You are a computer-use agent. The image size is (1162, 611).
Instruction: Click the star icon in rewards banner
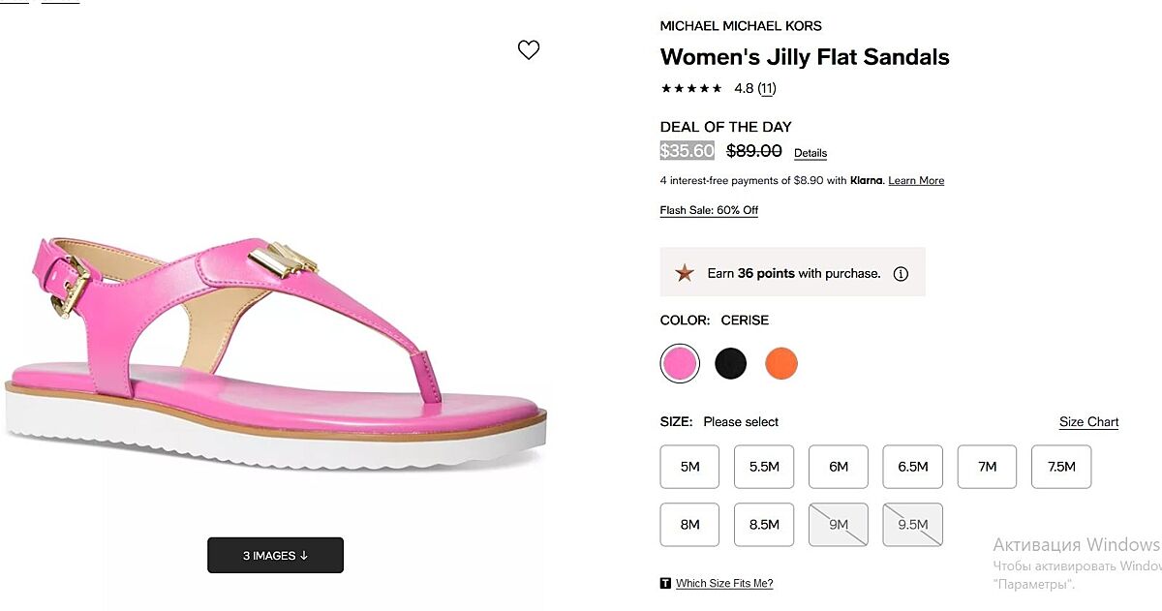coord(685,273)
